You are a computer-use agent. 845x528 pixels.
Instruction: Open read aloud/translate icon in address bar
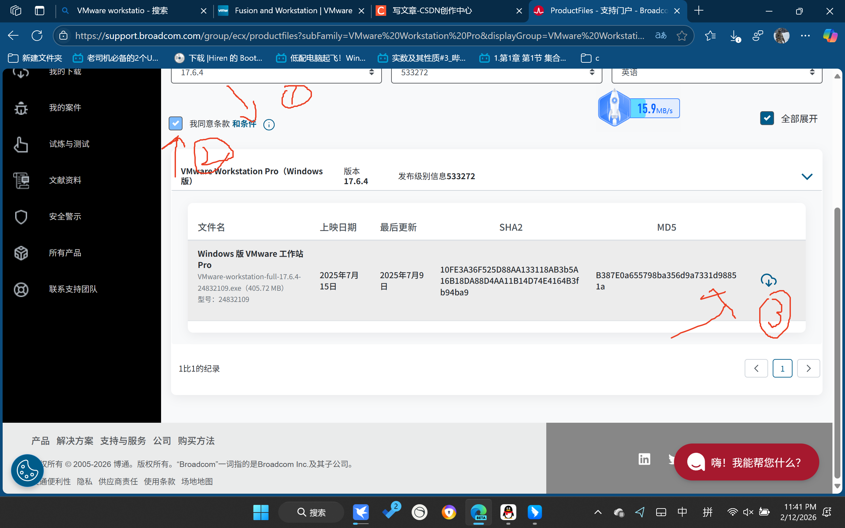click(x=660, y=36)
